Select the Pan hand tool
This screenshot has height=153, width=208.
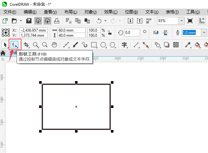point(54,45)
